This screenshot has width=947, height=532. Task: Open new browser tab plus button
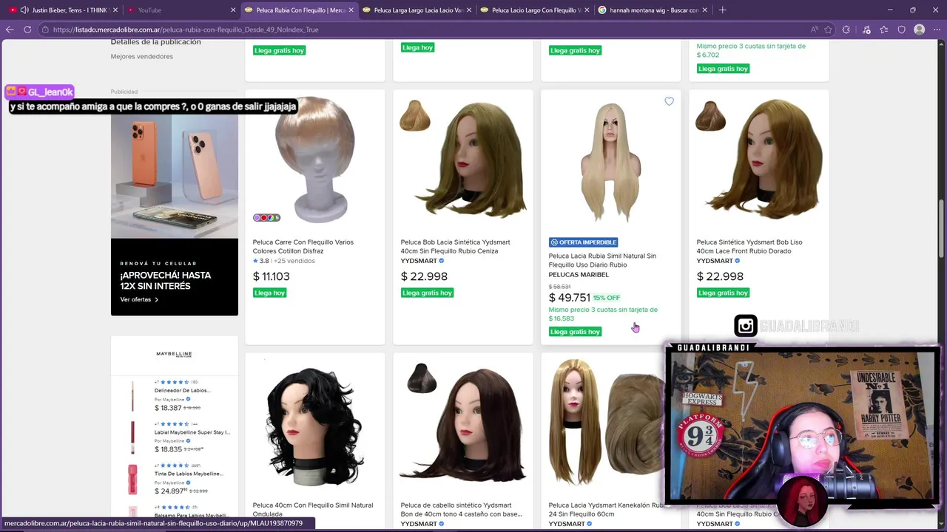722,10
